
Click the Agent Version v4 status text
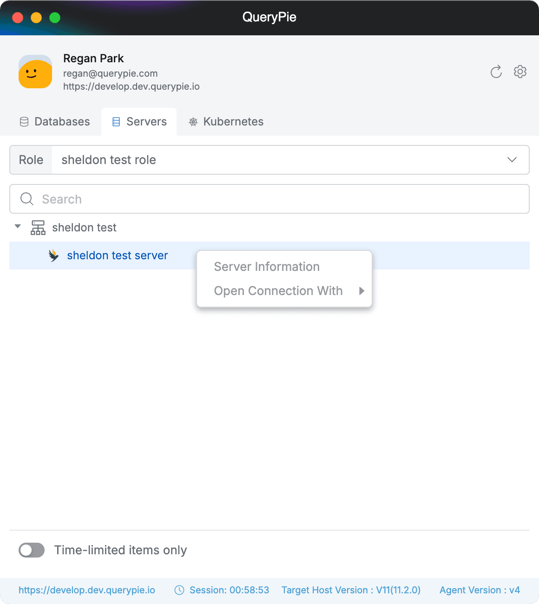coord(480,590)
